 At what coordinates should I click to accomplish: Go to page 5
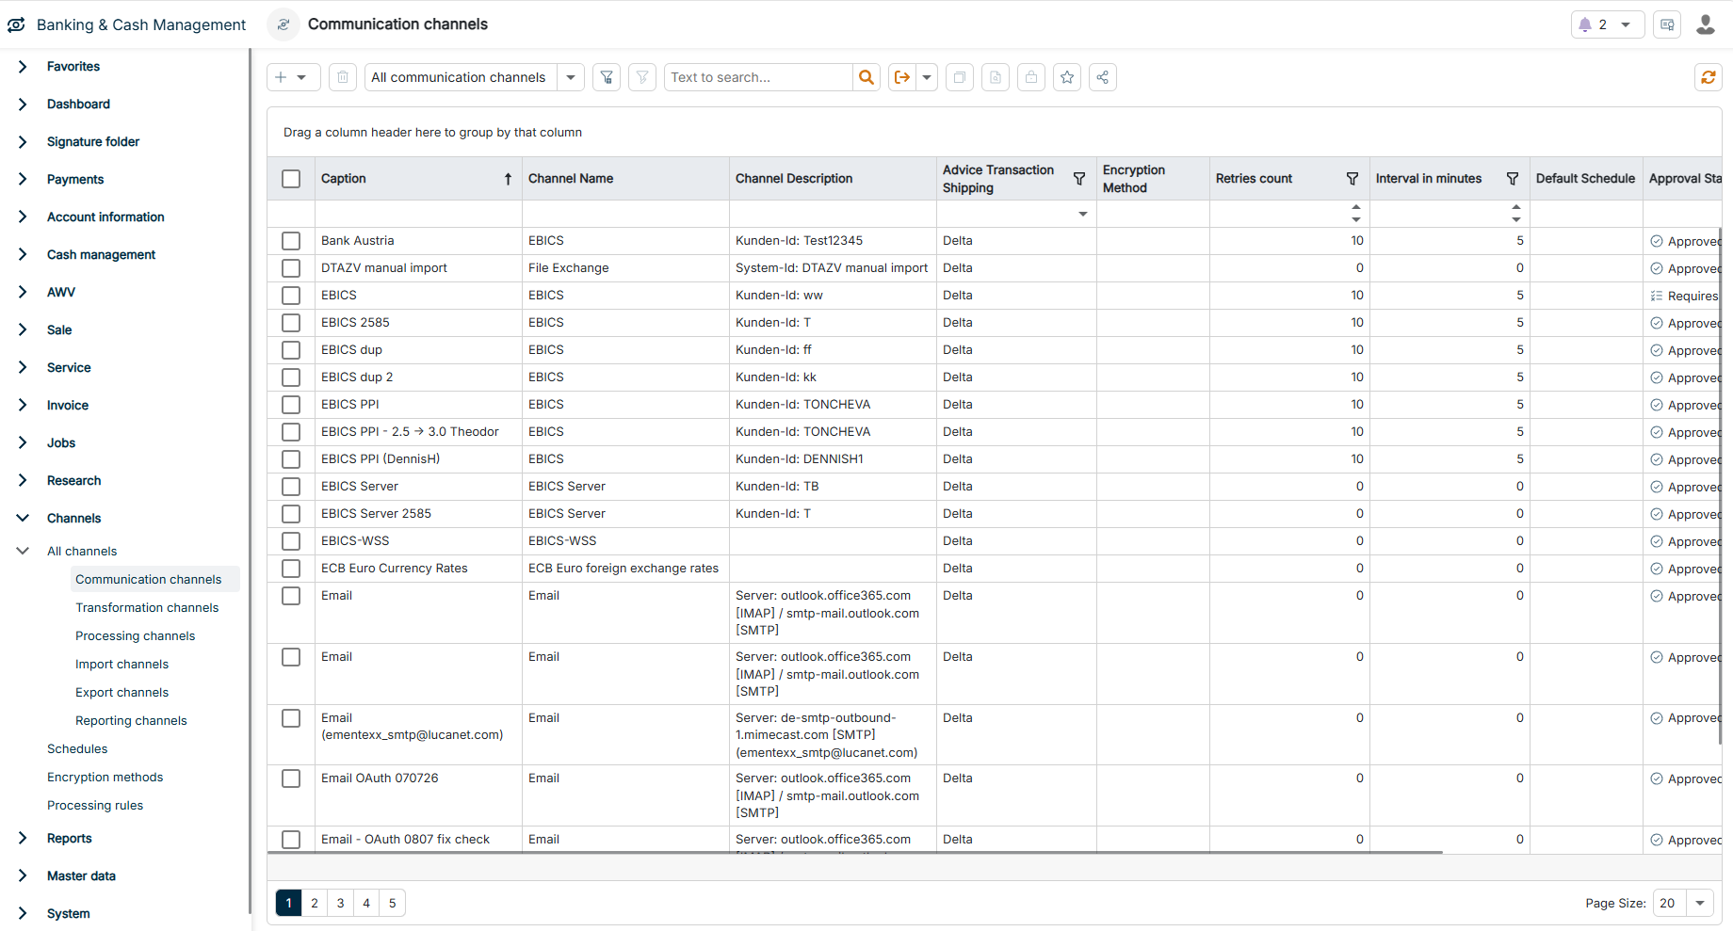pos(393,903)
